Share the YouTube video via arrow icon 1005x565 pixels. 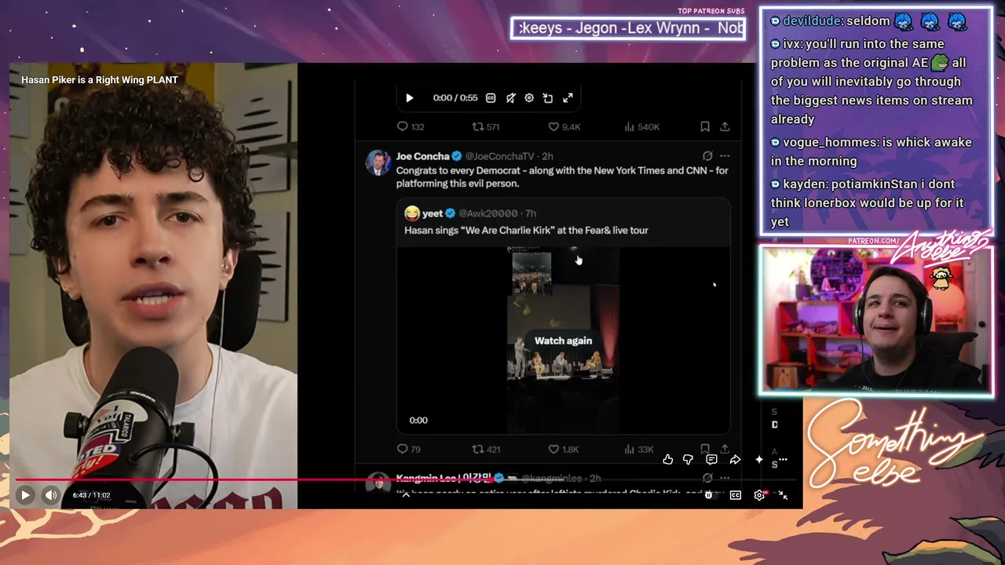point(735,460)
